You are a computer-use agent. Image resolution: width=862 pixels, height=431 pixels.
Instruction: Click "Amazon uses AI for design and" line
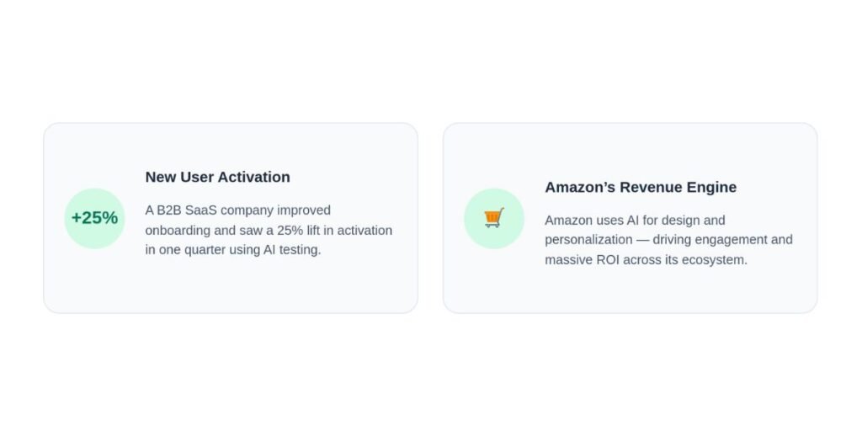coord(635,220)
